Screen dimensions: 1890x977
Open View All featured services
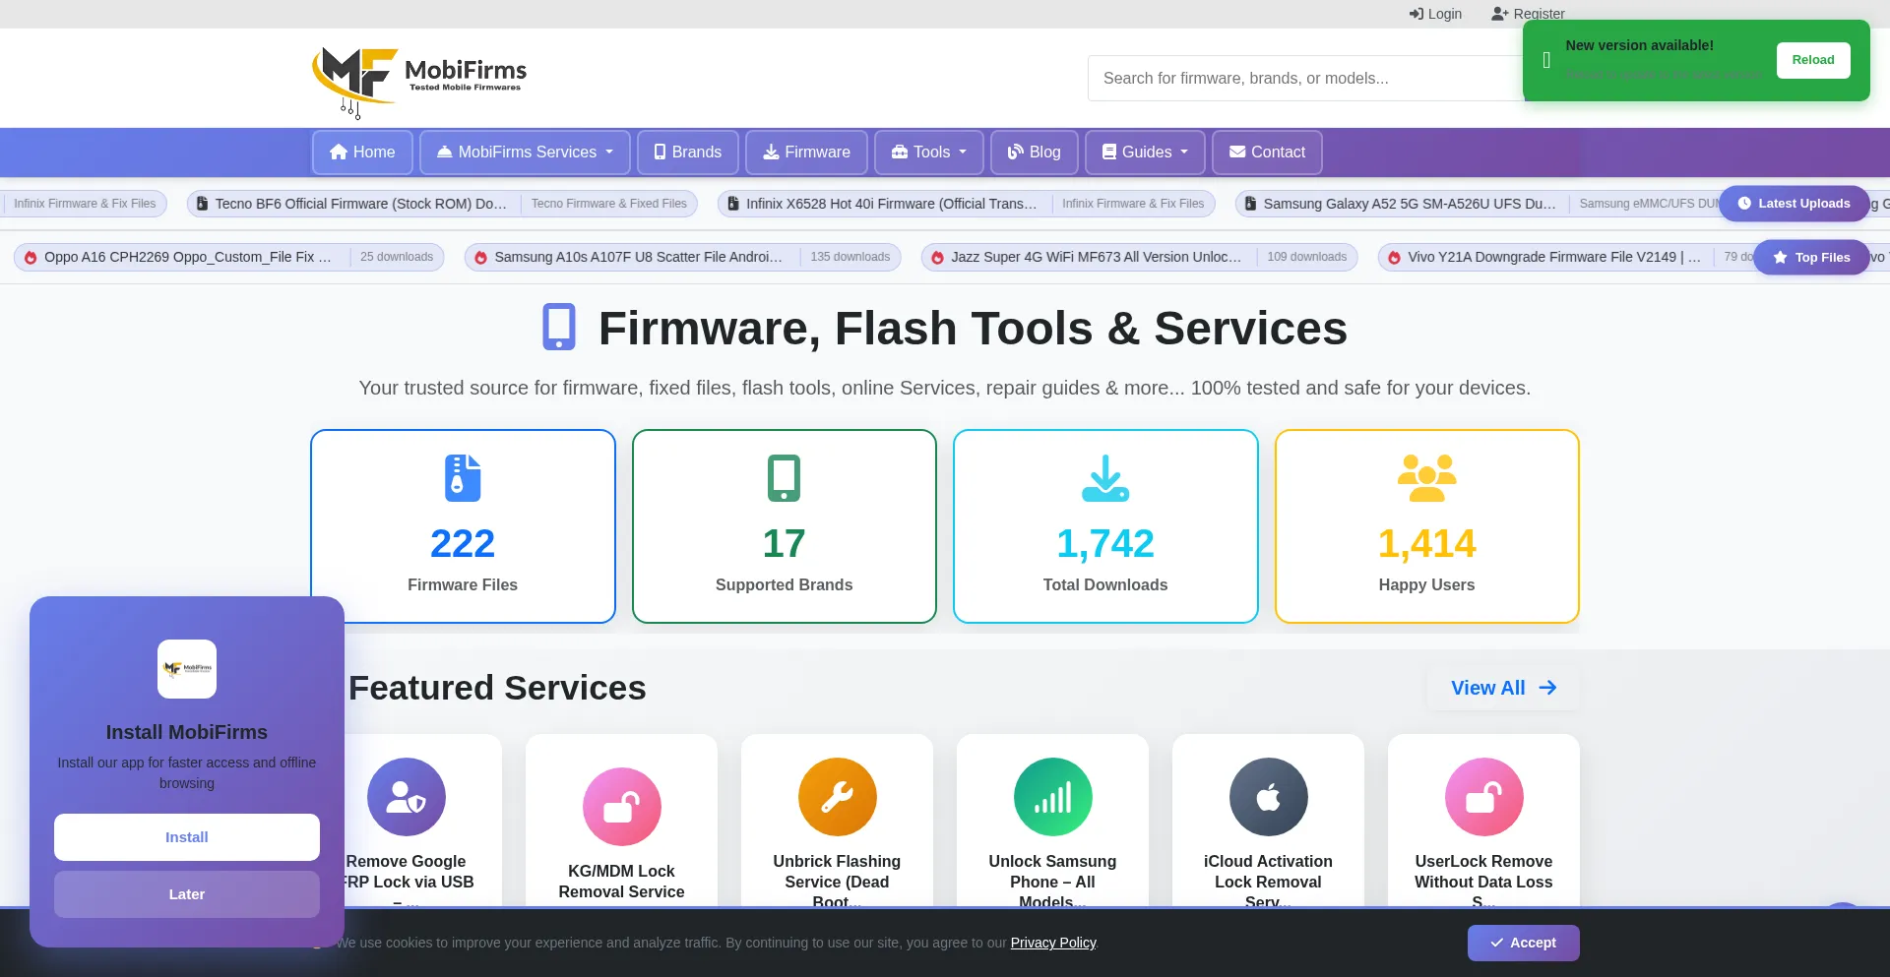point(1503,688)
